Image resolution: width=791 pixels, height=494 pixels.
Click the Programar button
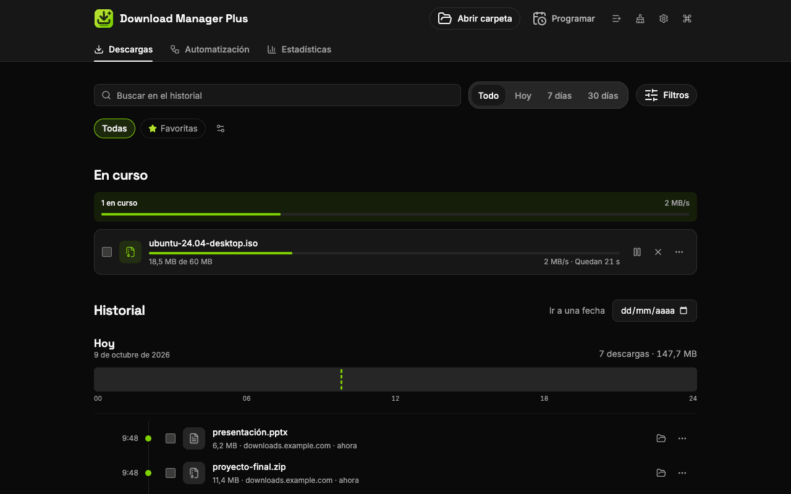[564, 19]
